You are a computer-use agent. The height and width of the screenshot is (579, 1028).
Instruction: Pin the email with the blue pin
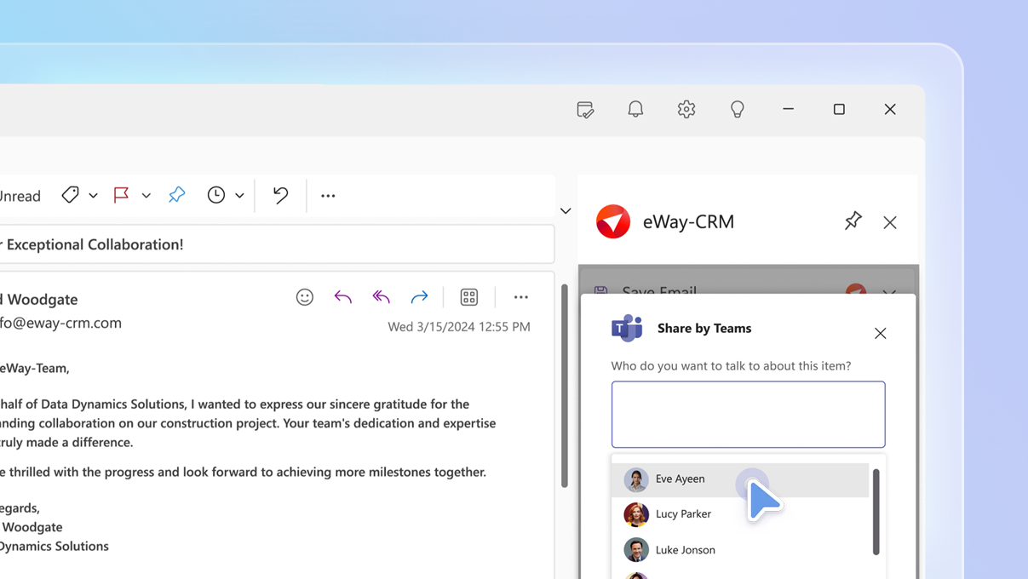coord(177,195)
